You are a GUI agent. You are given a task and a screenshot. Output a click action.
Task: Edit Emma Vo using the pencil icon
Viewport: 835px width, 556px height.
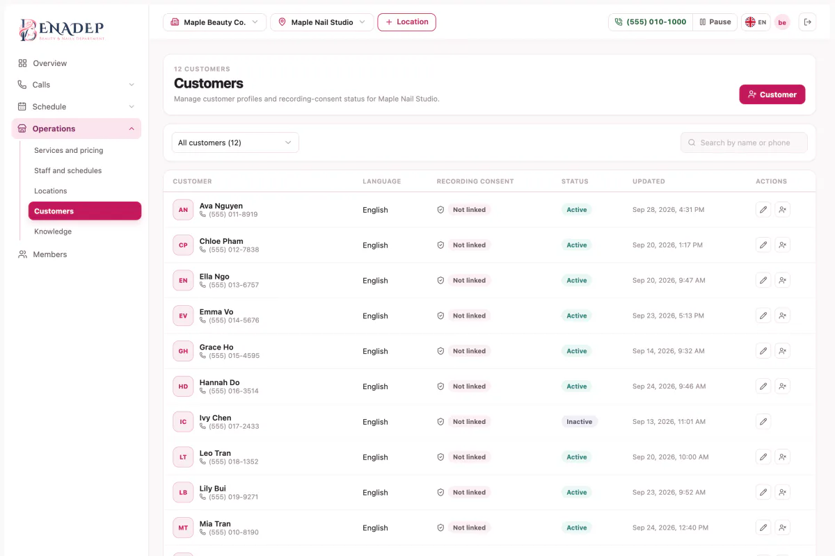tap(763, 316)
